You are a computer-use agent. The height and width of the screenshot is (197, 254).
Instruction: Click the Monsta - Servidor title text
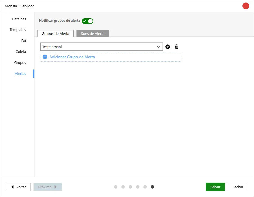(19, 6)
